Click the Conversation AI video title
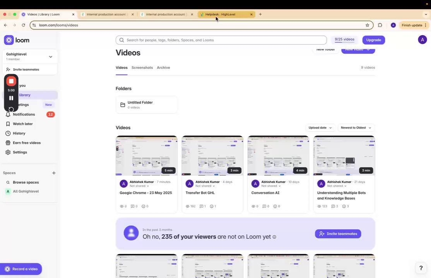This screenshot has width=431, height=278. [265, 193]
